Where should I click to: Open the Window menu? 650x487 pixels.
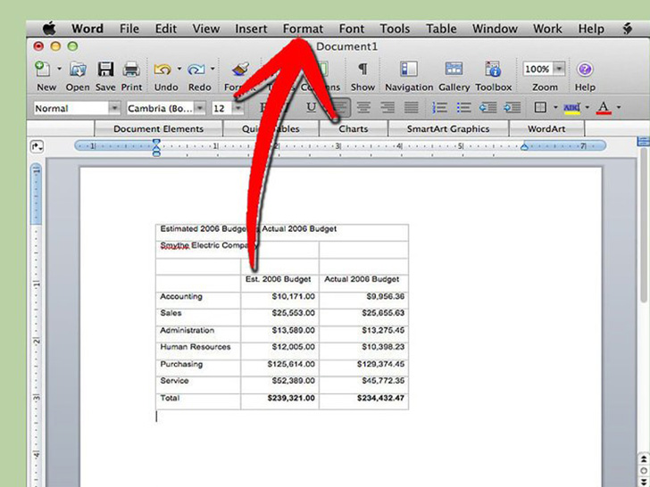[495, 29]
